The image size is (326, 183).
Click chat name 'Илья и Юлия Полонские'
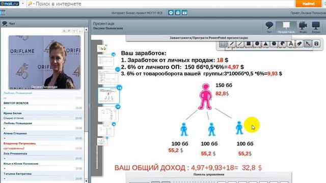[x=21, y=164]
